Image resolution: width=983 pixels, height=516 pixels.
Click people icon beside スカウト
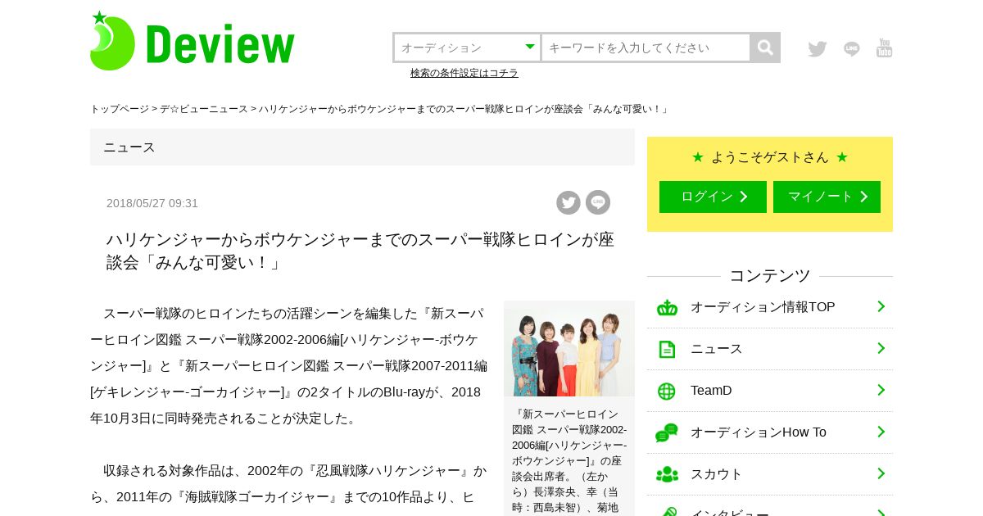tap(667, 474)
